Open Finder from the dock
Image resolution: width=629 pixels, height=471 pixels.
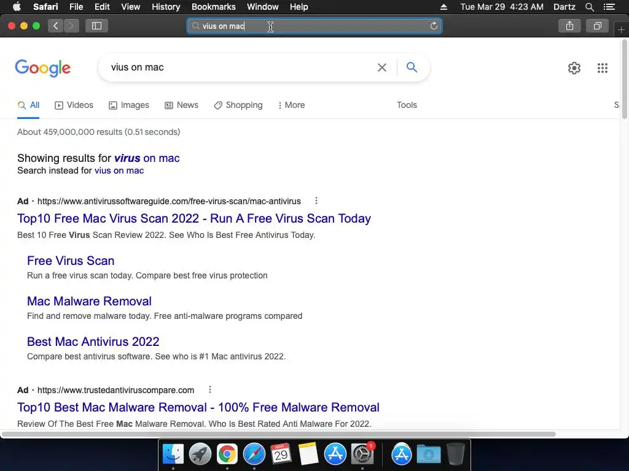173,454
